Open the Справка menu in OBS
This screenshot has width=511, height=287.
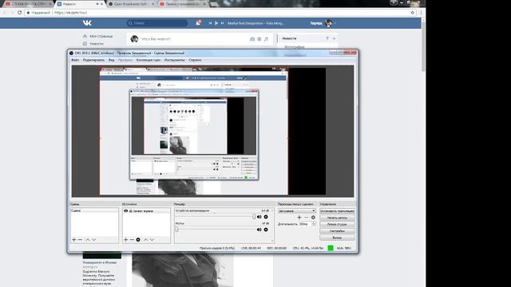pos(195,61)
